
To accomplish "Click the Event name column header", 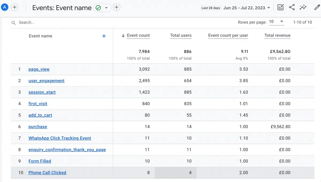I will coord(40,36).
